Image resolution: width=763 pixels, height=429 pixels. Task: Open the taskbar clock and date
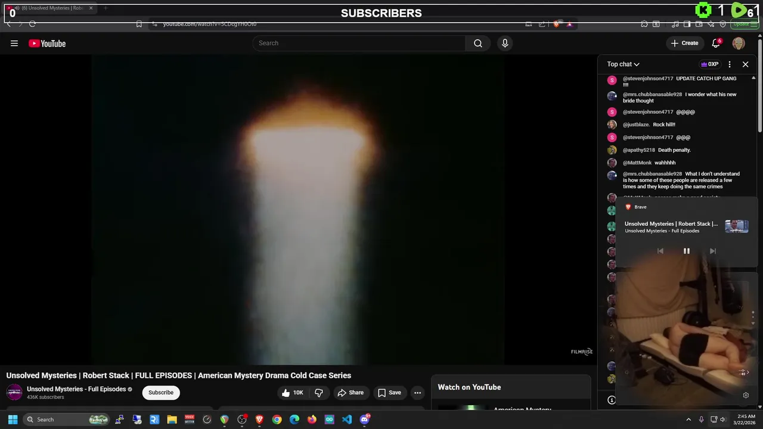[x=746, y=419]
